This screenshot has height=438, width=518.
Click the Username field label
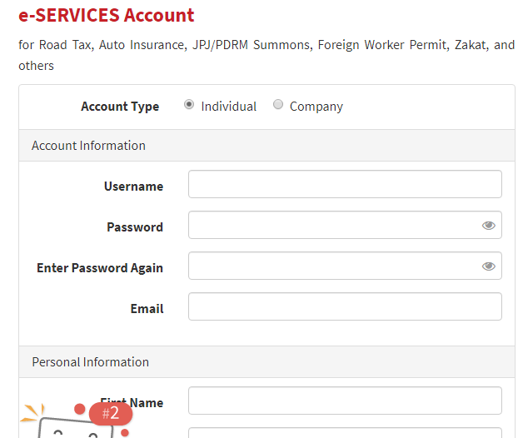coord(133,187)
